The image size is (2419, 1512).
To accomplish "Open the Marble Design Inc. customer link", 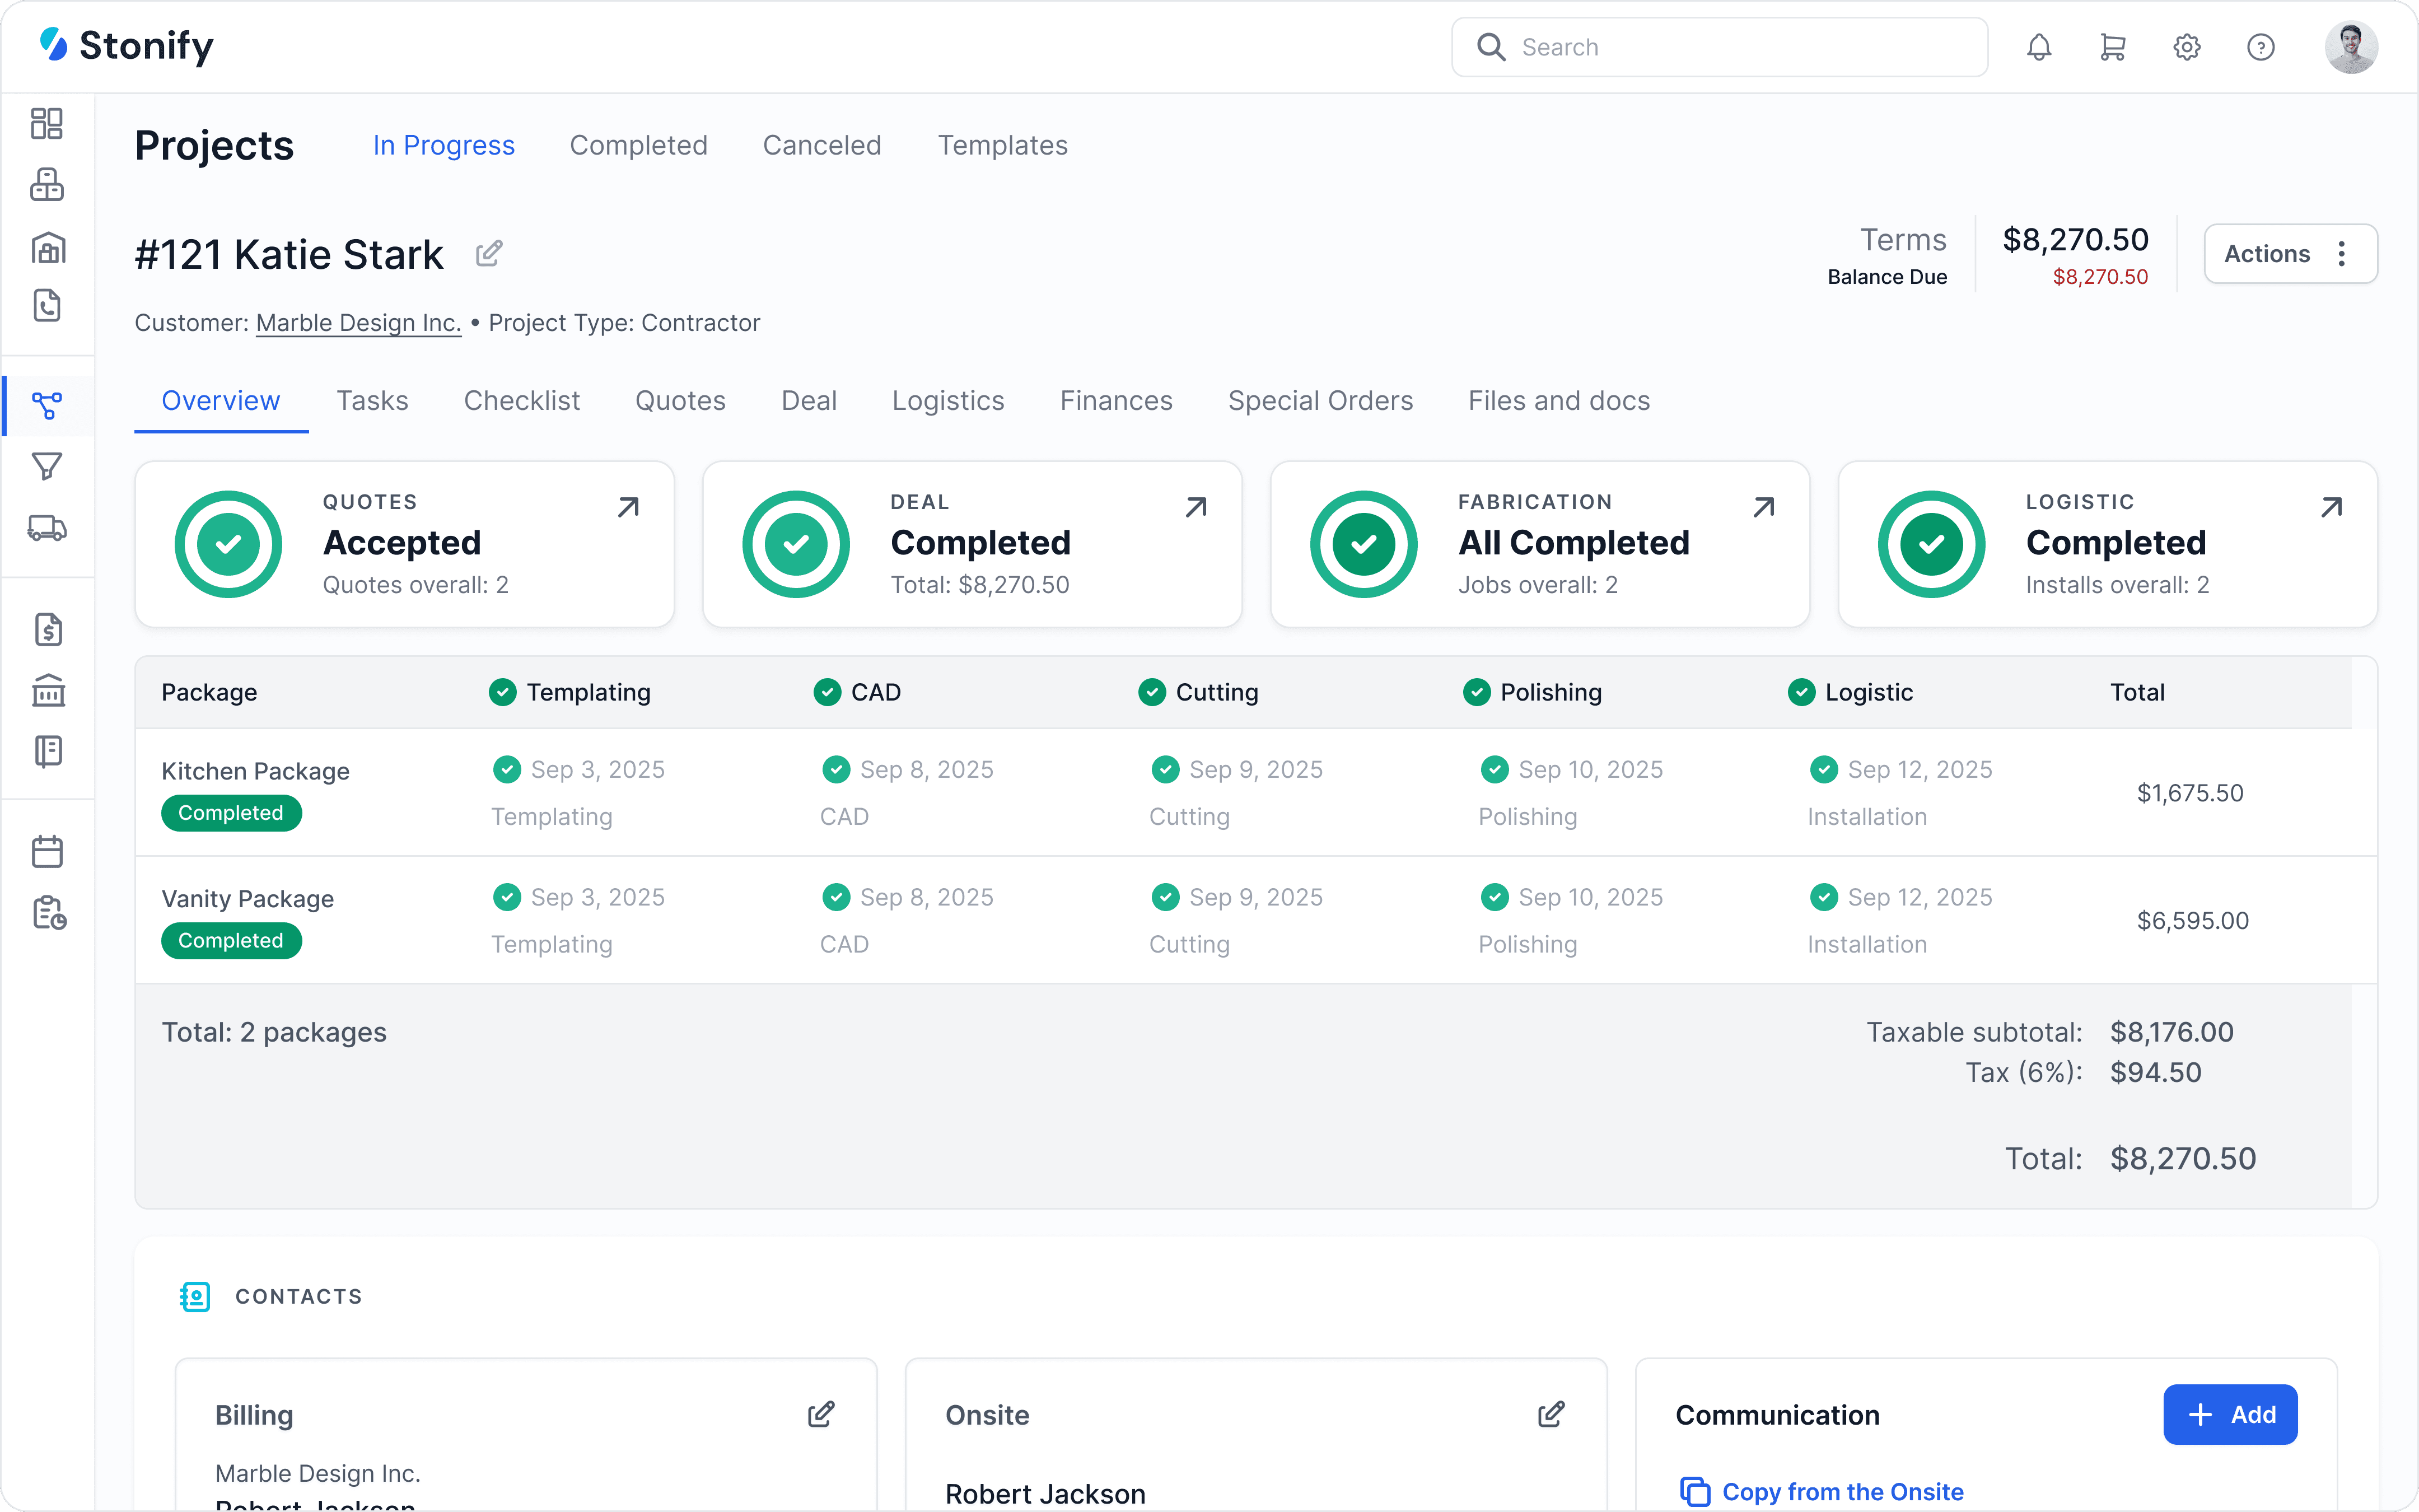I will (x=358, y=323).
